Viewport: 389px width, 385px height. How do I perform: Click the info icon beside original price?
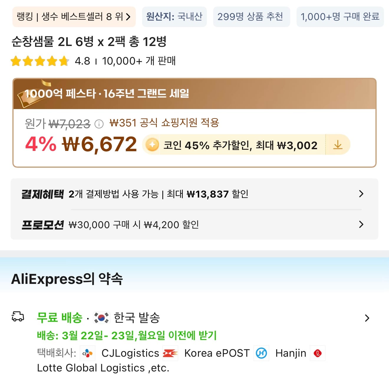(x=99, y=124)
